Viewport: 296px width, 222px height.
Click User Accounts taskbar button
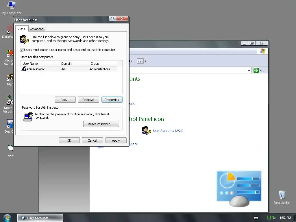click(x=40, y=218)
